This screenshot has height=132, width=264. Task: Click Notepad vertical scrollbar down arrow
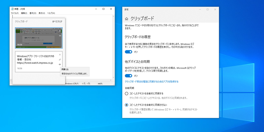(x=113, y=78)
